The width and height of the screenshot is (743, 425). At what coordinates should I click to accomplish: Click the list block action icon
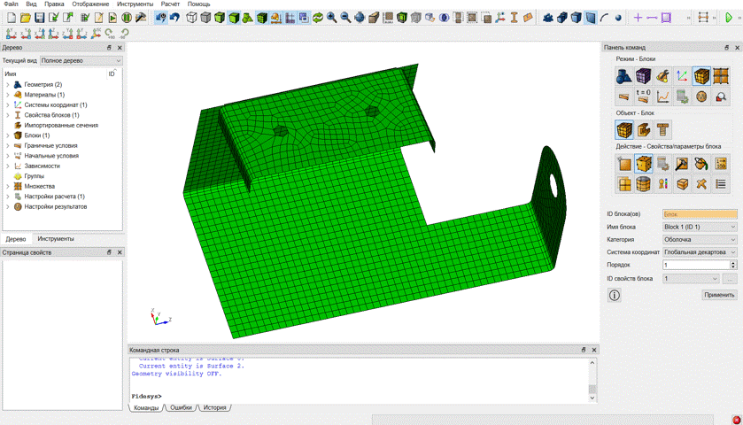pos(721,184)
